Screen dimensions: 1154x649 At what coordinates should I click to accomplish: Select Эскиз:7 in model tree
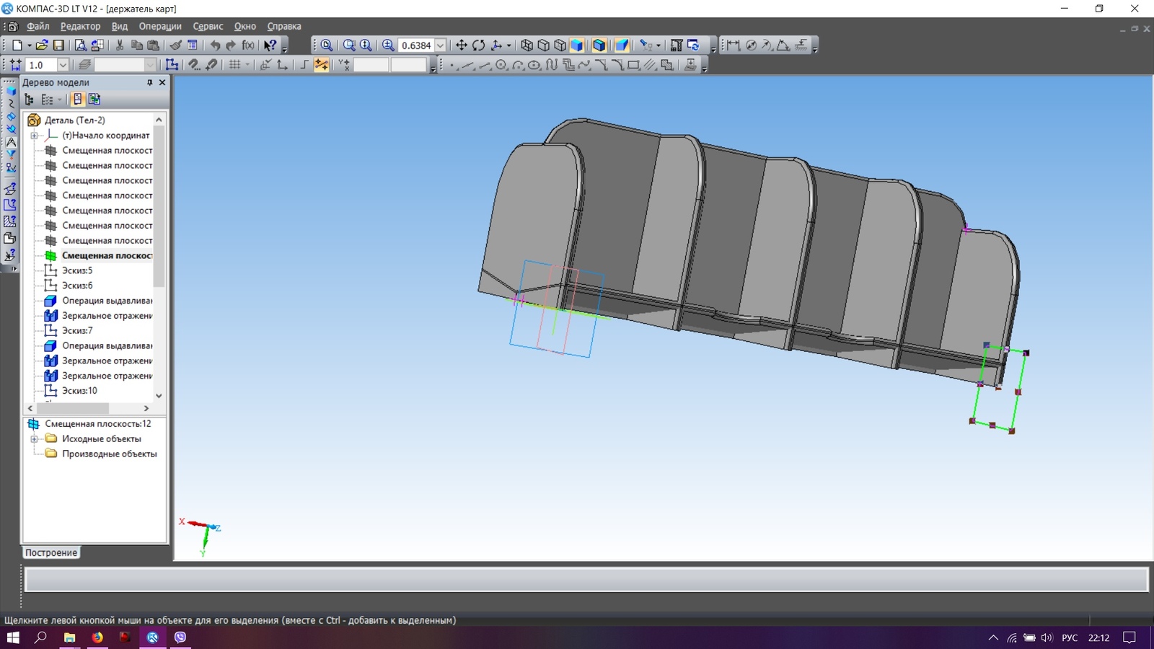tap(77, 330)
